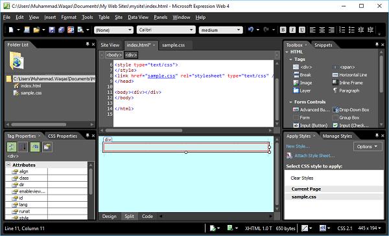Collapse the Attributes section
This screenshot has height=236, width=389.
coord(8,165)
